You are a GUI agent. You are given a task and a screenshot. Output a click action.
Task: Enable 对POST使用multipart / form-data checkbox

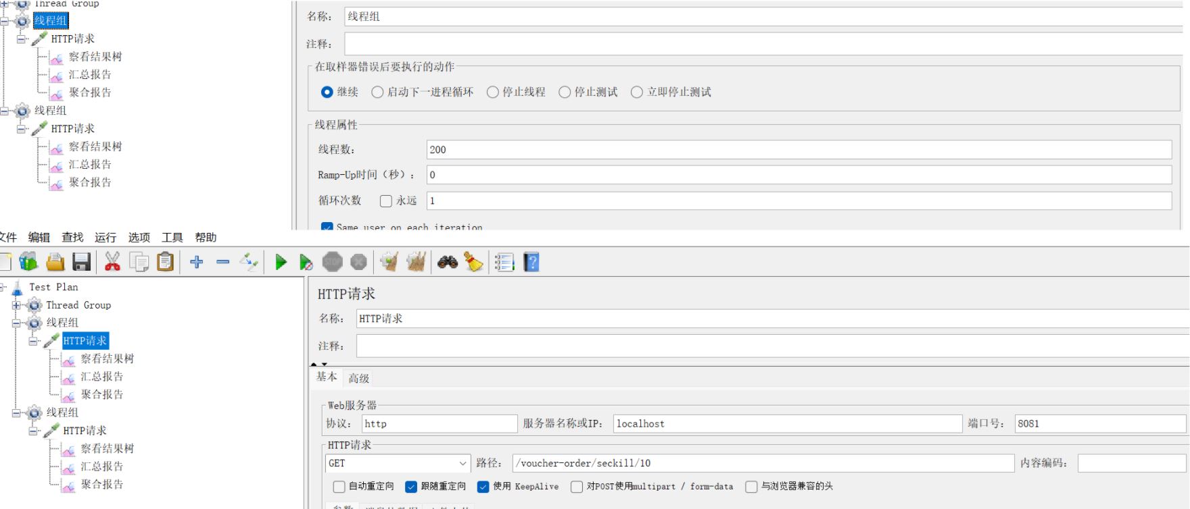577,487
